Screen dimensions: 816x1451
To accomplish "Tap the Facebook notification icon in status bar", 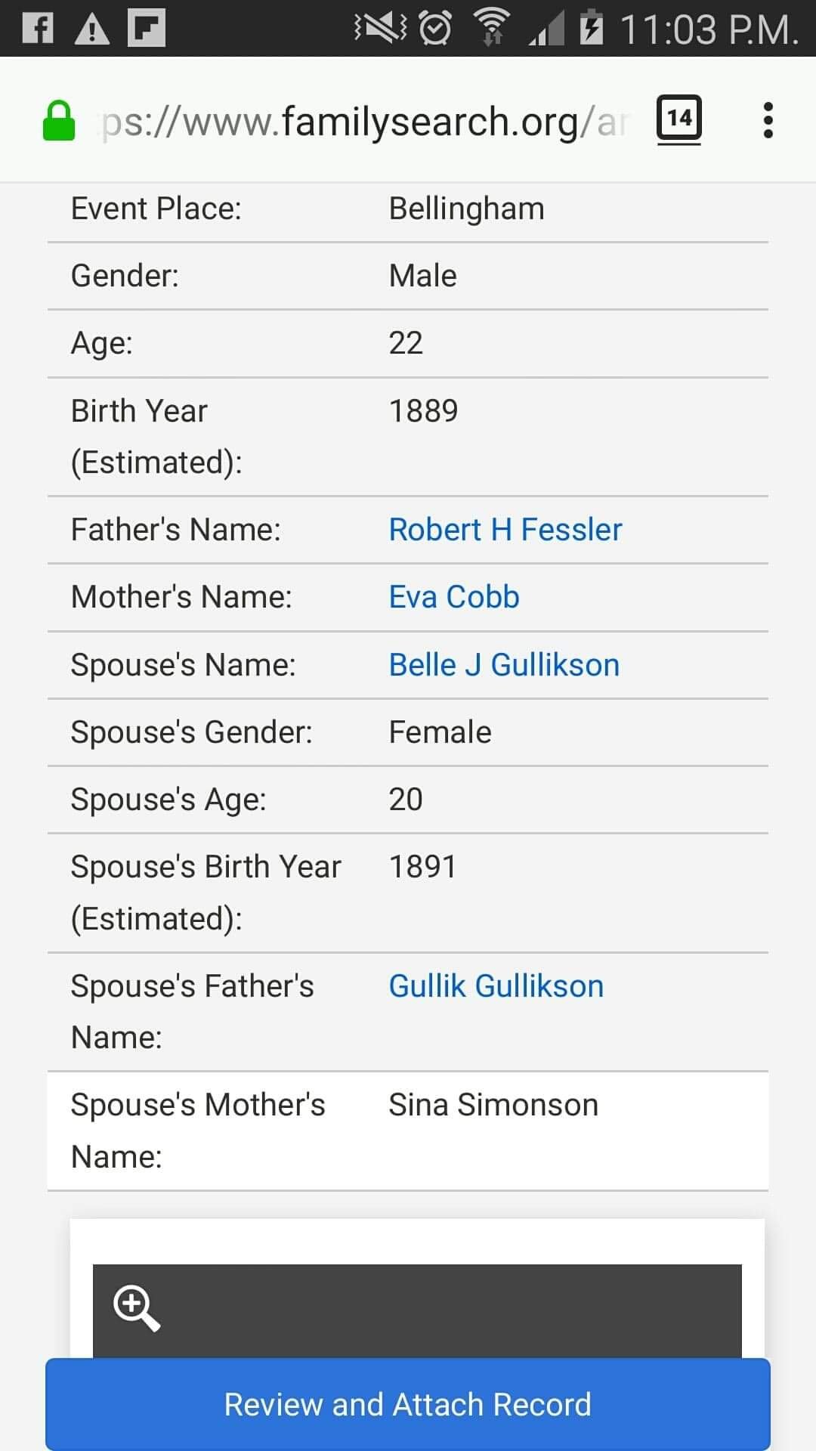I will coord(38,29).
